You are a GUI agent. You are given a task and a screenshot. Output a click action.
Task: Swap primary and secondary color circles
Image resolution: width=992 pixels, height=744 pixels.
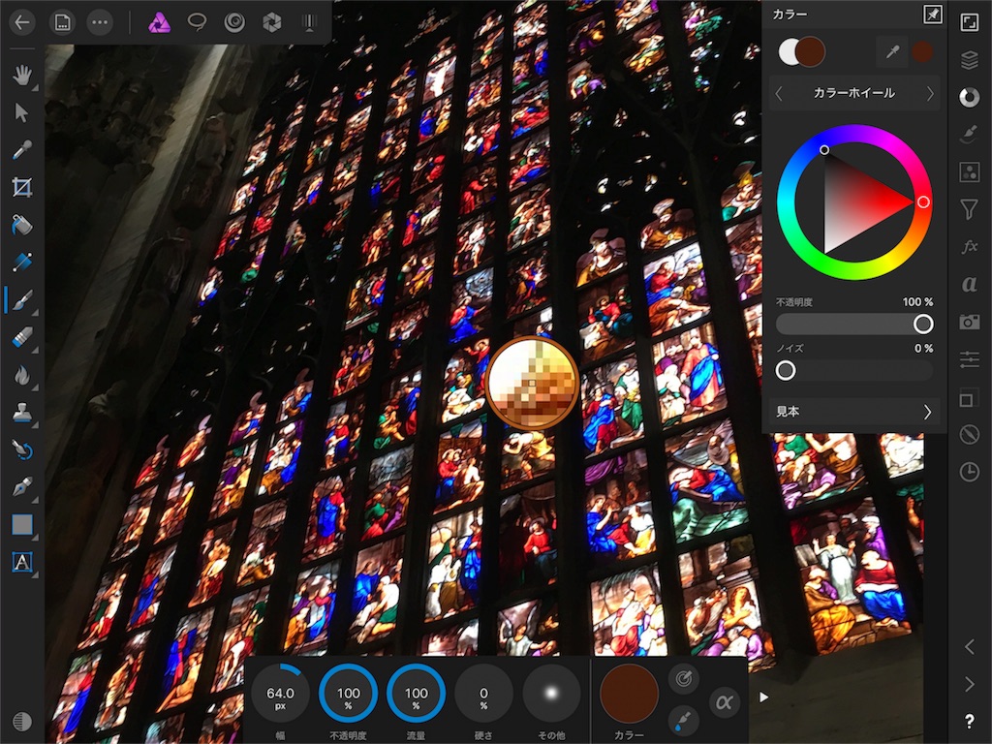click(801, 52)
